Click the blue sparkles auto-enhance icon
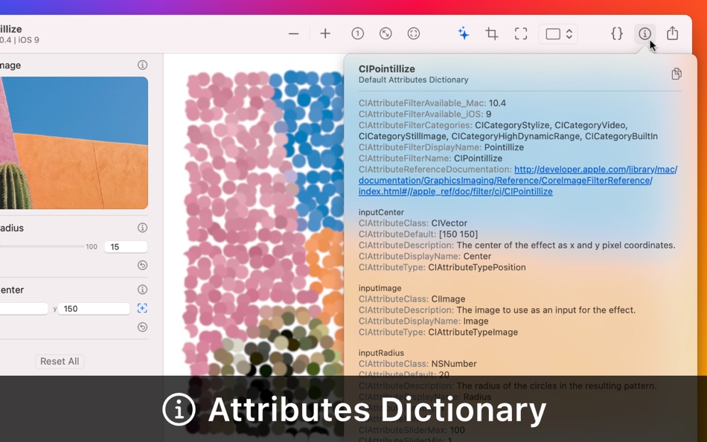The image size is (707, 442). click(x=464, y=33)
